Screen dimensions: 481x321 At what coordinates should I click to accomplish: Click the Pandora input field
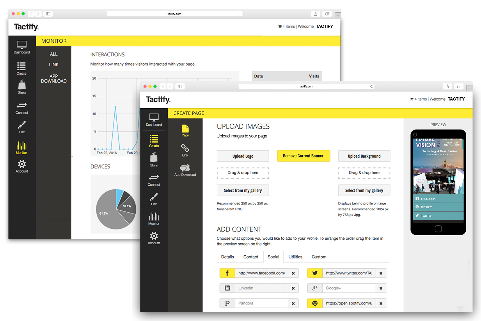(262, 303)
